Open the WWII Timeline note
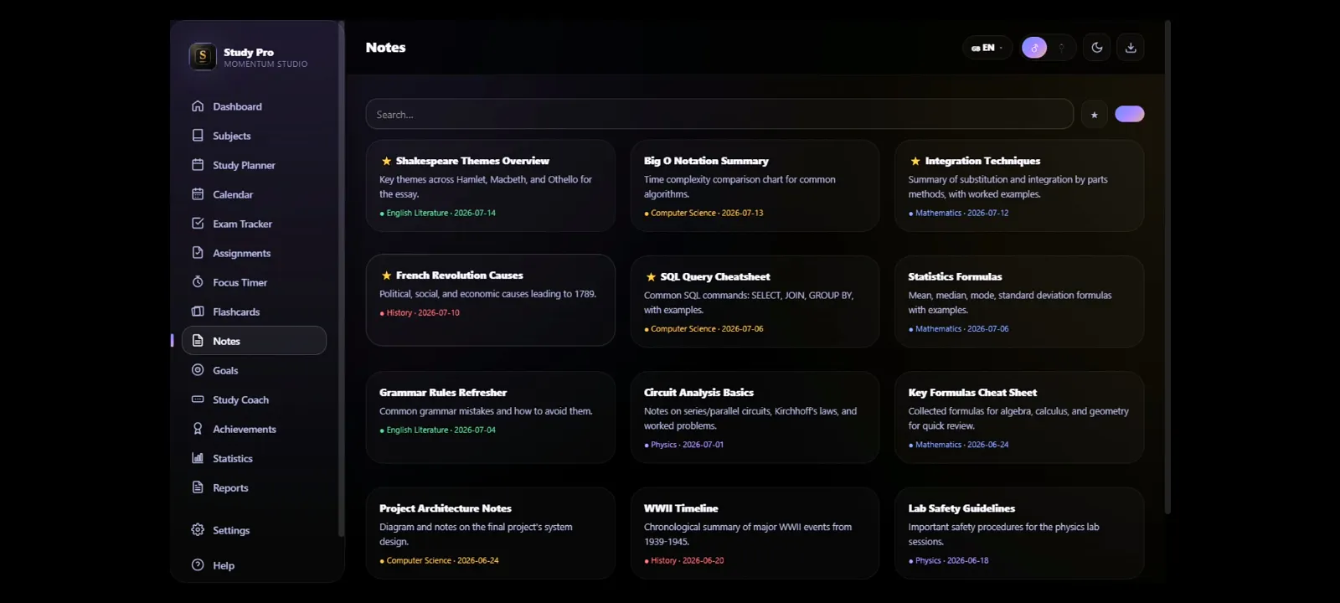The width and height of the screenshot is (1340, 603). click(755, 533)
